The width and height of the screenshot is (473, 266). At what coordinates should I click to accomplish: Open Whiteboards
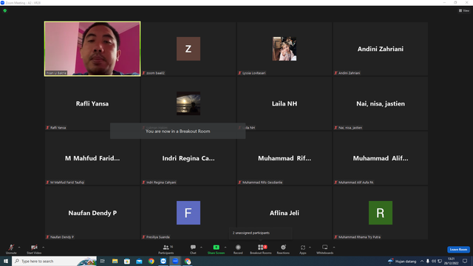click(325, 249)
